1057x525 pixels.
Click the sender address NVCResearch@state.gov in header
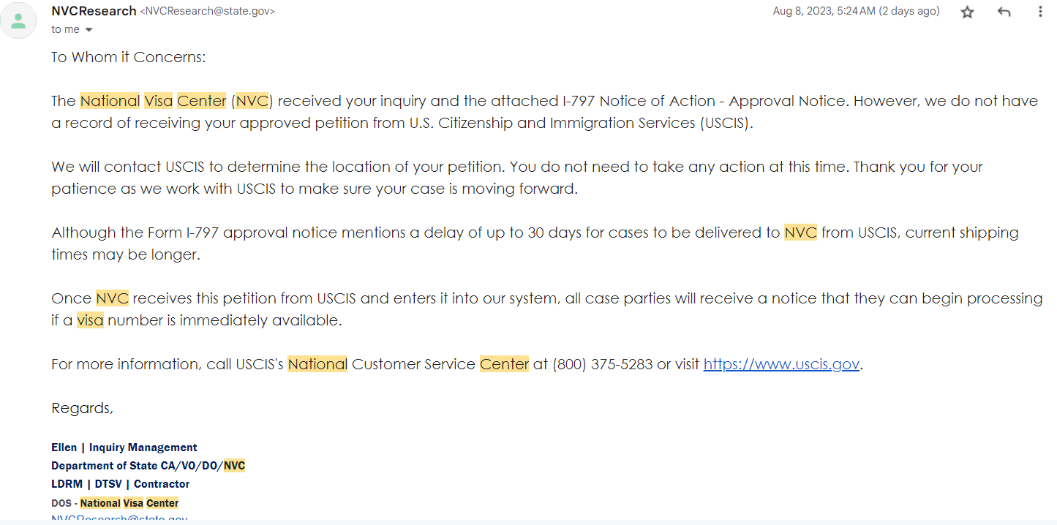point(207,12)
